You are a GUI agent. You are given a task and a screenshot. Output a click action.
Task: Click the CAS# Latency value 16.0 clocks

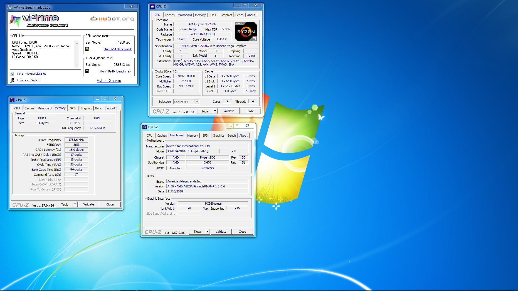point(76,150)
